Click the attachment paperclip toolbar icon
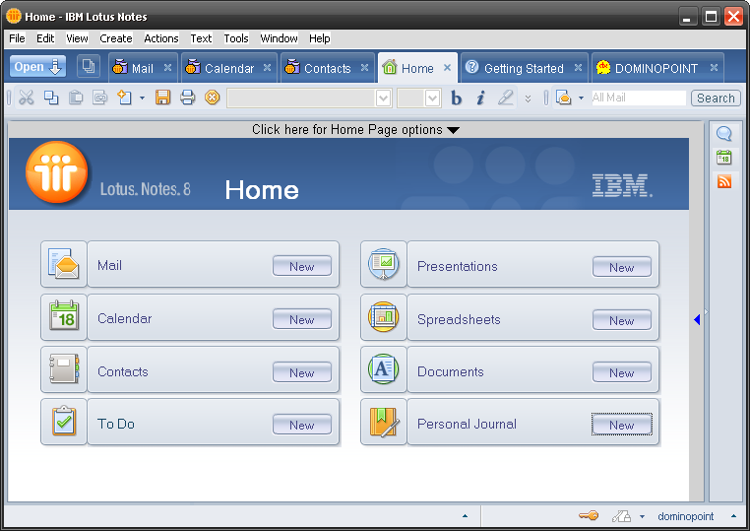 (x=100, y=98)
